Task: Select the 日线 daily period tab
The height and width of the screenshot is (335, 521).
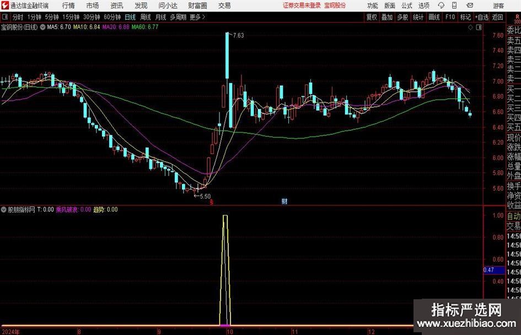Action: click(x=130, y=17)
